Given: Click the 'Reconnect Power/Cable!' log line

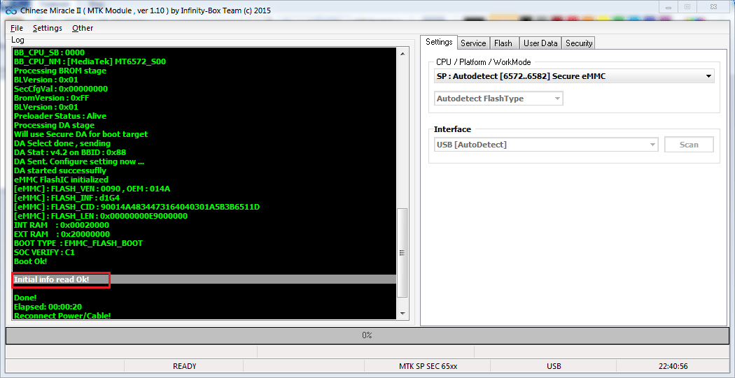Looking at the screenshot, I should click(x=62, y=316).
